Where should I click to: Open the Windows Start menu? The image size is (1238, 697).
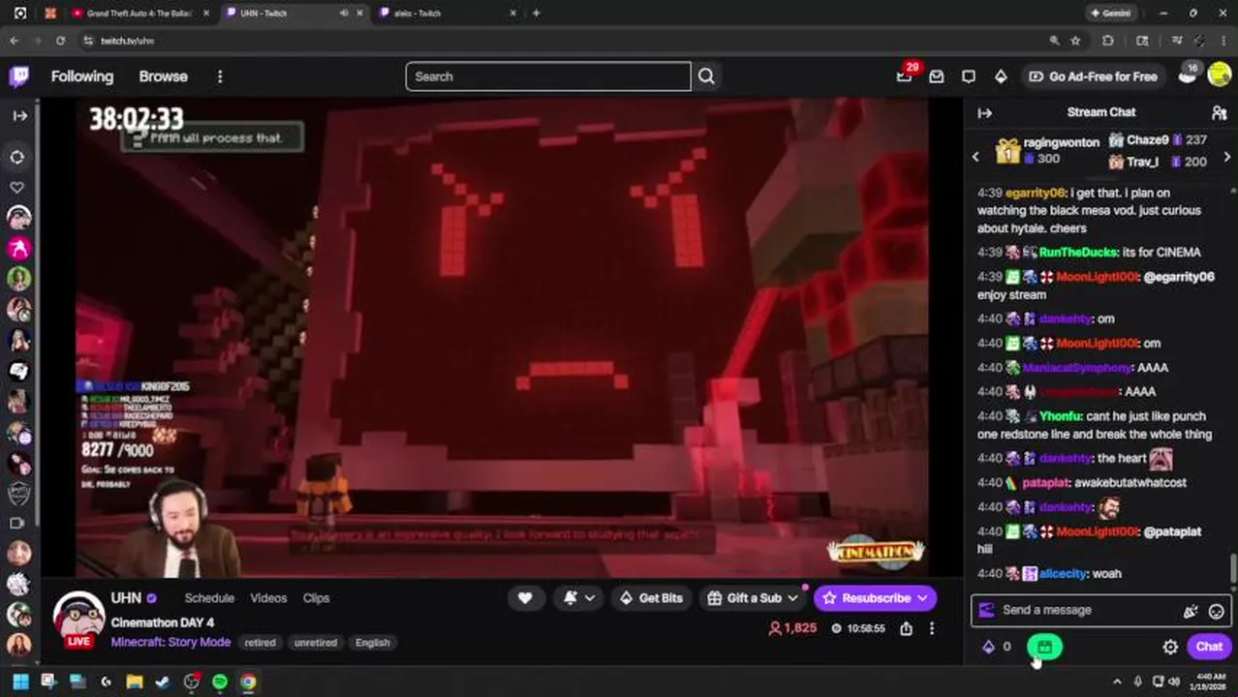(x=20, y=682)
